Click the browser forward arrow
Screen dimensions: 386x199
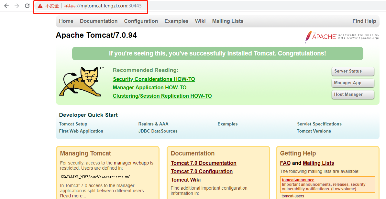click(17, 6)
